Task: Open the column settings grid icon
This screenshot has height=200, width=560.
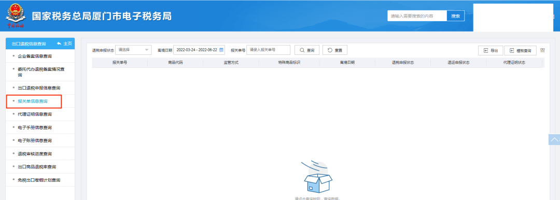Action: (542, 50)
